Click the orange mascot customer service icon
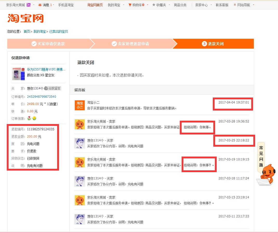 [x=266, y=175]
